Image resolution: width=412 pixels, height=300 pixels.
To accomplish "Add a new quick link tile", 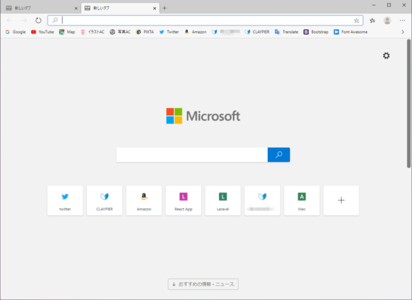I will (x=341, y=200).
